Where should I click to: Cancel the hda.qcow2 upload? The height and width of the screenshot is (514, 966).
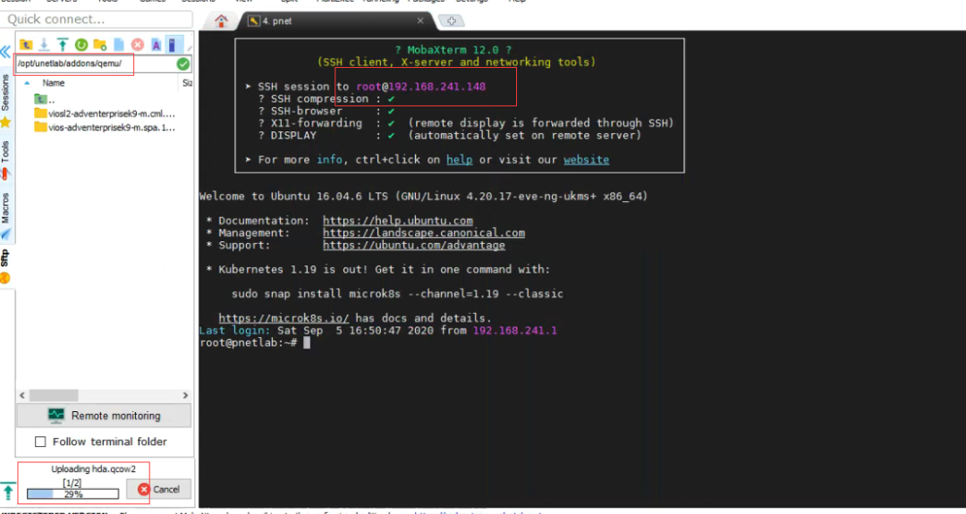pos(159,489)
